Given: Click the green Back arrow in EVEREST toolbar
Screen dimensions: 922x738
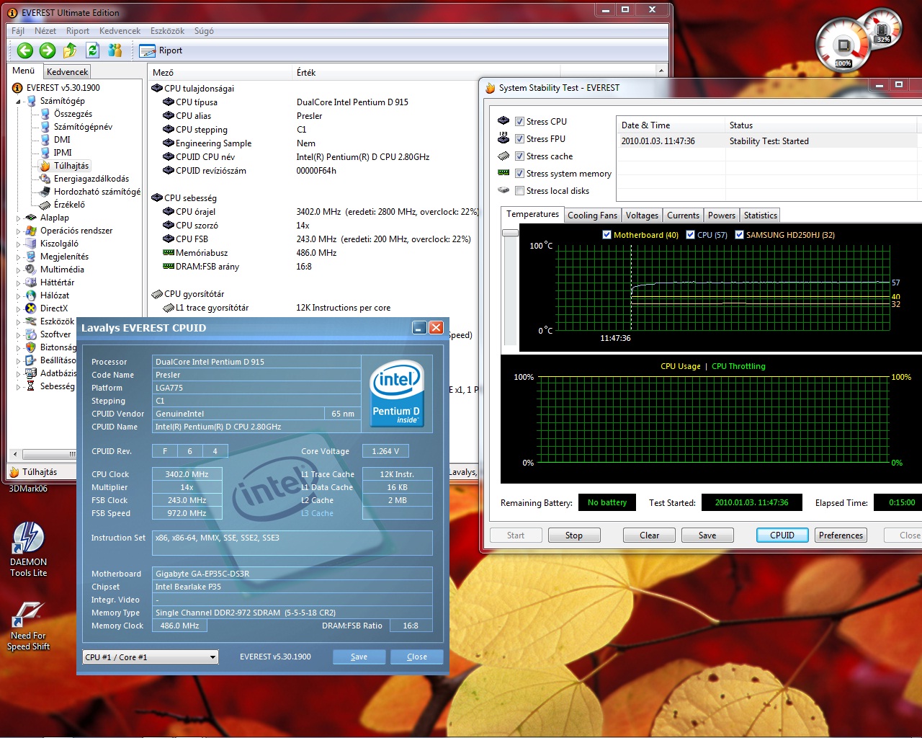Looking at the screenshot, I should pyautogui.click(x=25, y=50).
